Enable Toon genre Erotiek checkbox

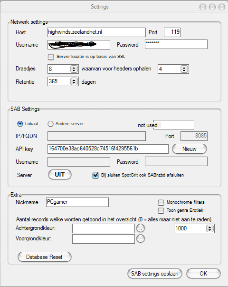tap(161, 210)
